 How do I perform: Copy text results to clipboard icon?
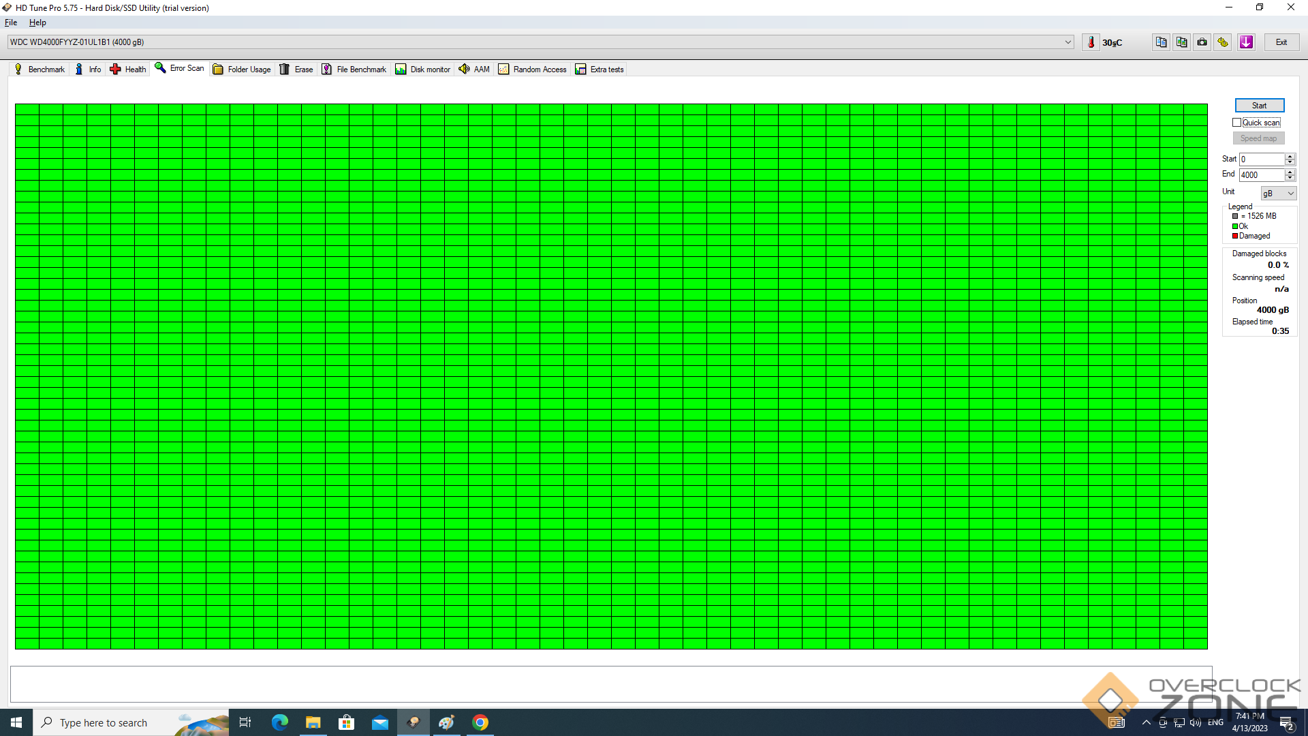[x=1161, y=42]
